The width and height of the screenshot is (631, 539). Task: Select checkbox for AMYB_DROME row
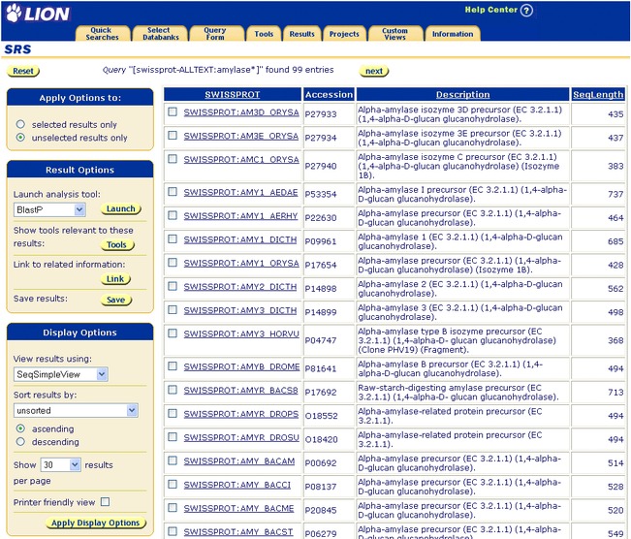pyautogui.click(x=173, y=365)
